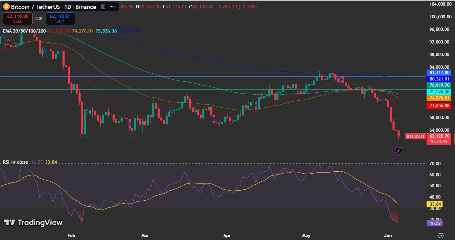Select the RSI 14 close indicator legend
Viewport: 455px width, 240px height.
pos(15,162)
